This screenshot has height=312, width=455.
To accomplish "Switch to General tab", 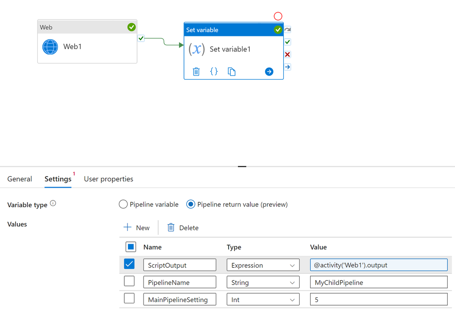I will click(20, 179).
